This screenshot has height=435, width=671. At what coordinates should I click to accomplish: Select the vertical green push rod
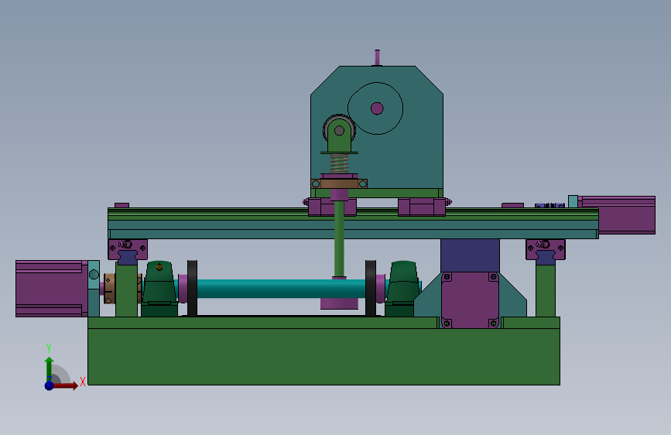point(339,239)
